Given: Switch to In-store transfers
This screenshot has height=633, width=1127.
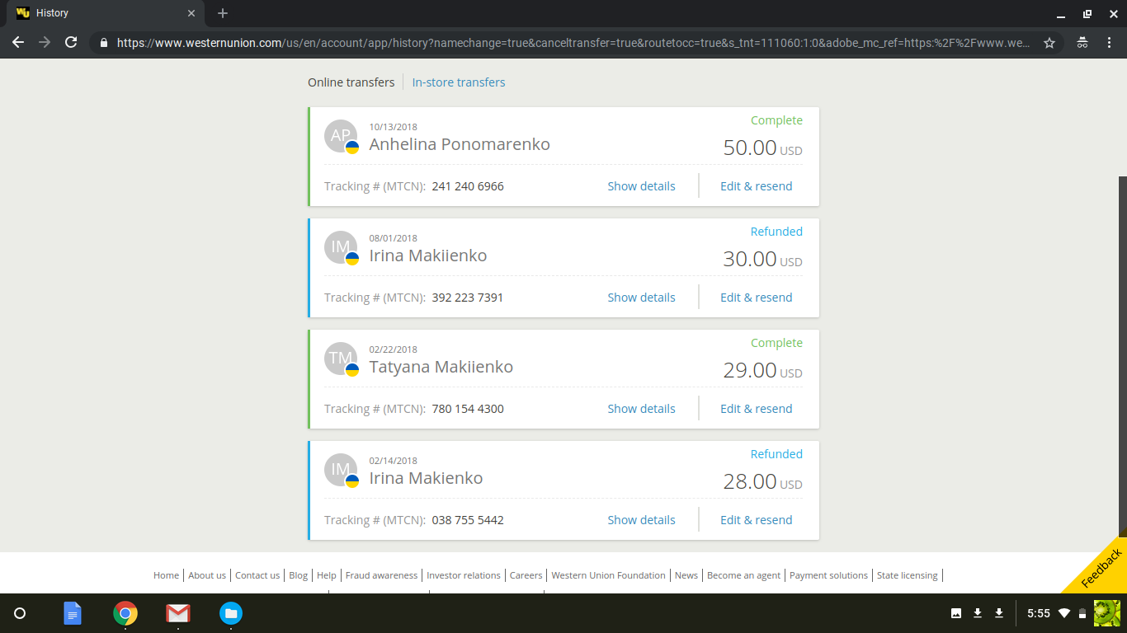Looking at the screenshot, I should click(x=459, y=82).
